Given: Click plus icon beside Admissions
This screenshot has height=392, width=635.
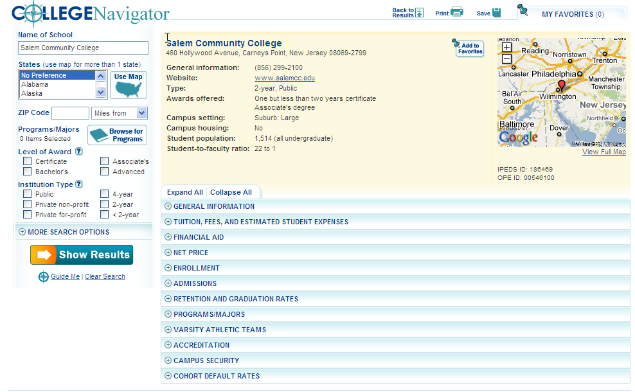Looking at the screenshot, I should click(168, 283).
